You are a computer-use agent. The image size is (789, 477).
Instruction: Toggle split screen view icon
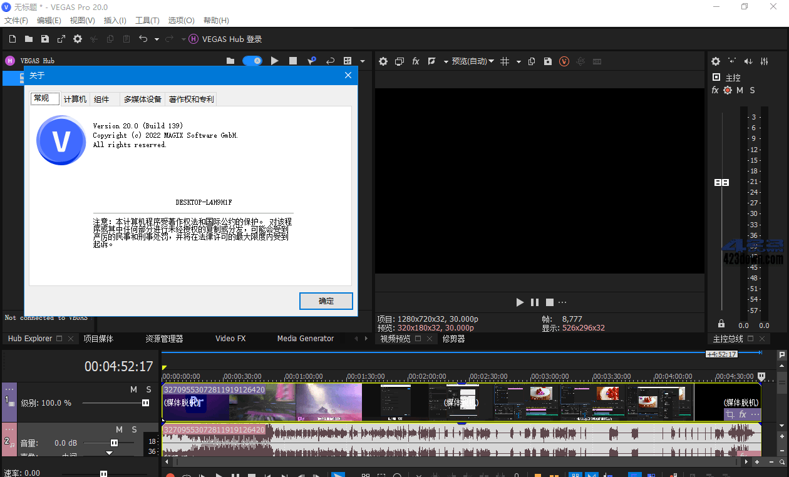point(431,61)
